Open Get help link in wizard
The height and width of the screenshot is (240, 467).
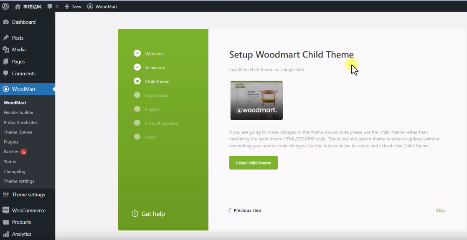148,214
